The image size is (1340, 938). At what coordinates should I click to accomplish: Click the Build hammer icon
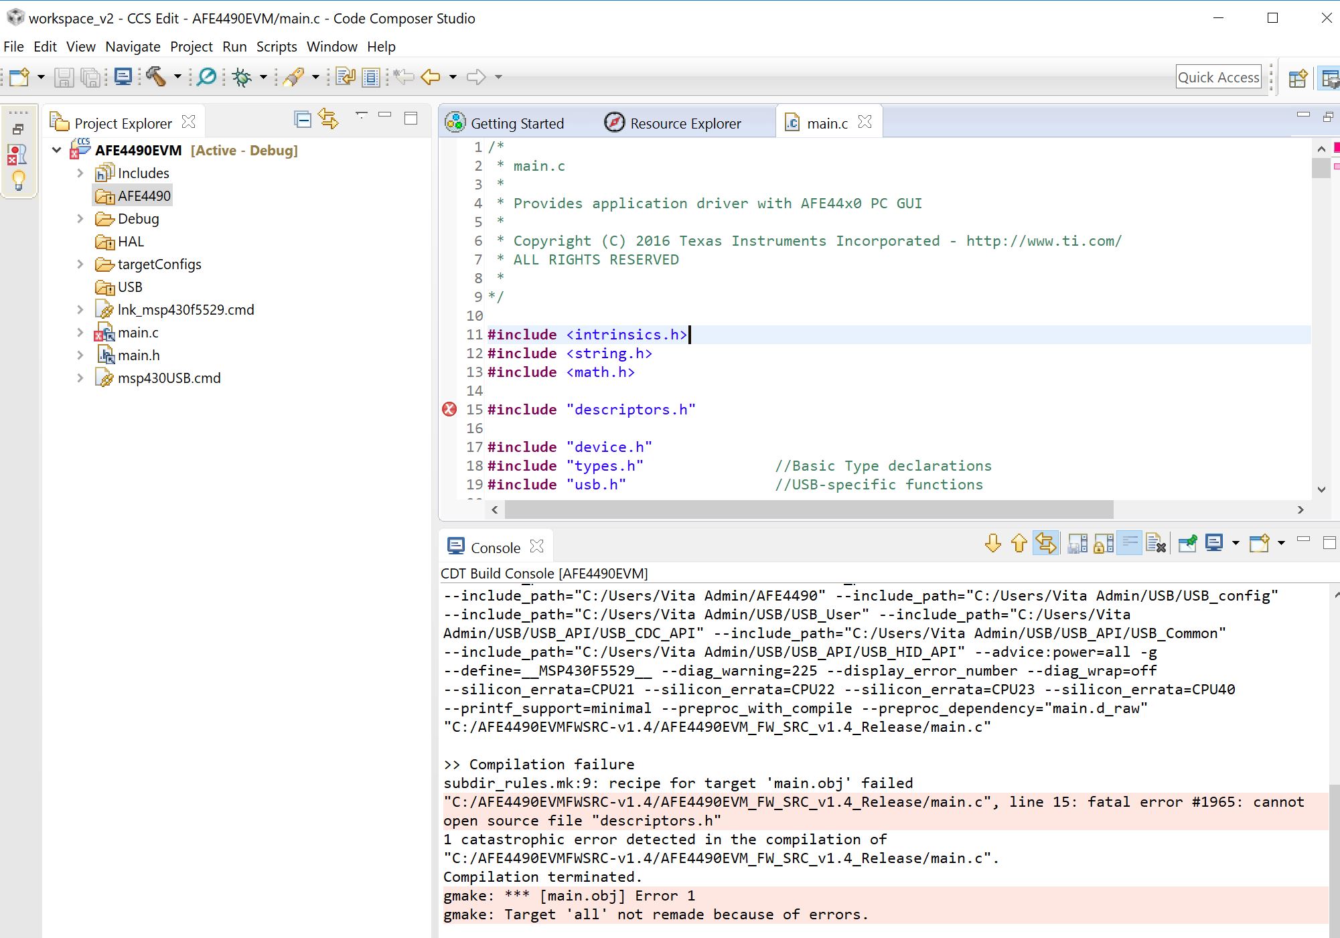pyautogui.click(x=156, y=77)
